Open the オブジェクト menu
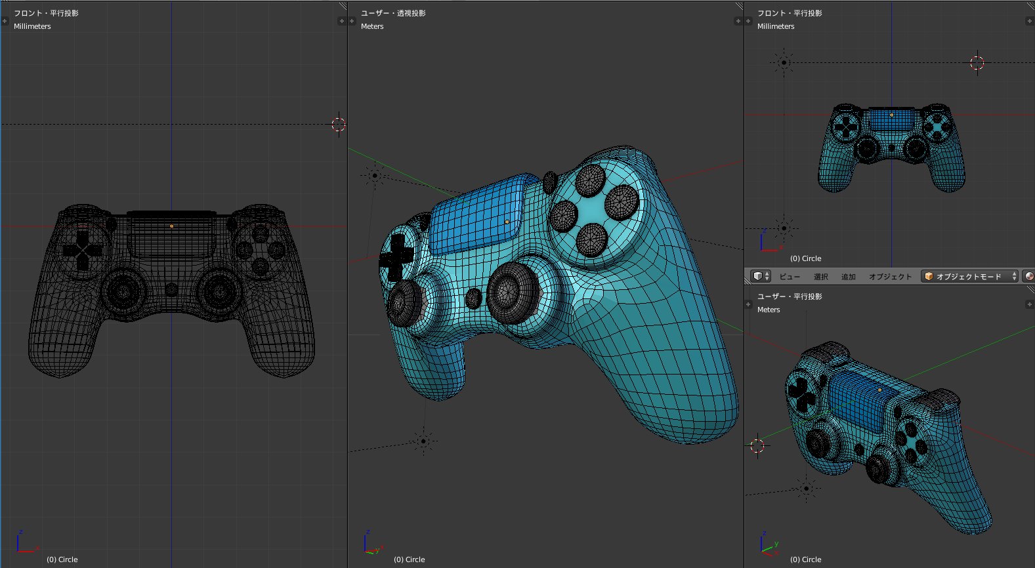This screenshot has height=568, width=1035. pyautogui.click(x=891, y=277)
